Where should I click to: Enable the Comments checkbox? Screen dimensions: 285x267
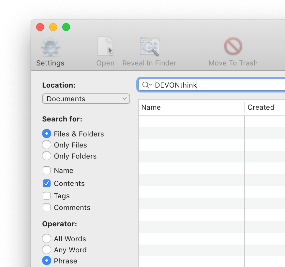(x=47, y=207)
